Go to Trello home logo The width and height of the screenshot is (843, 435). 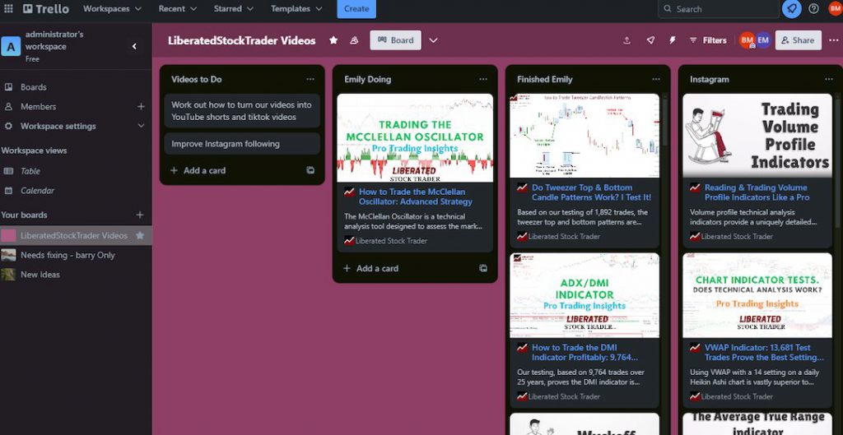pos(46,8)
